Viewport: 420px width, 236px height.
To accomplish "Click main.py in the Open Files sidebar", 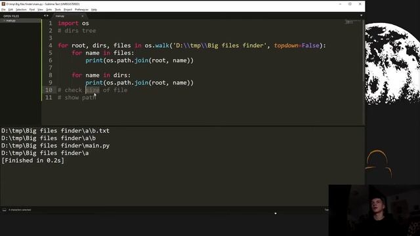I will coord(11,20).
